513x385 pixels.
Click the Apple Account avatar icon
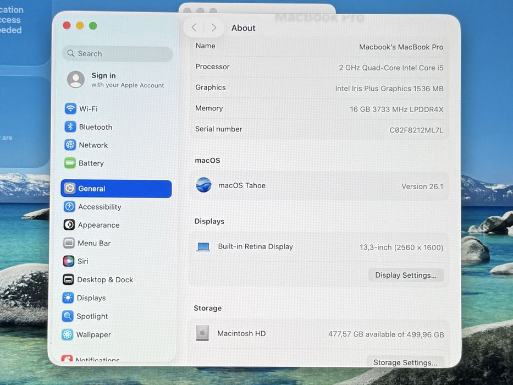tap(76, 79)
